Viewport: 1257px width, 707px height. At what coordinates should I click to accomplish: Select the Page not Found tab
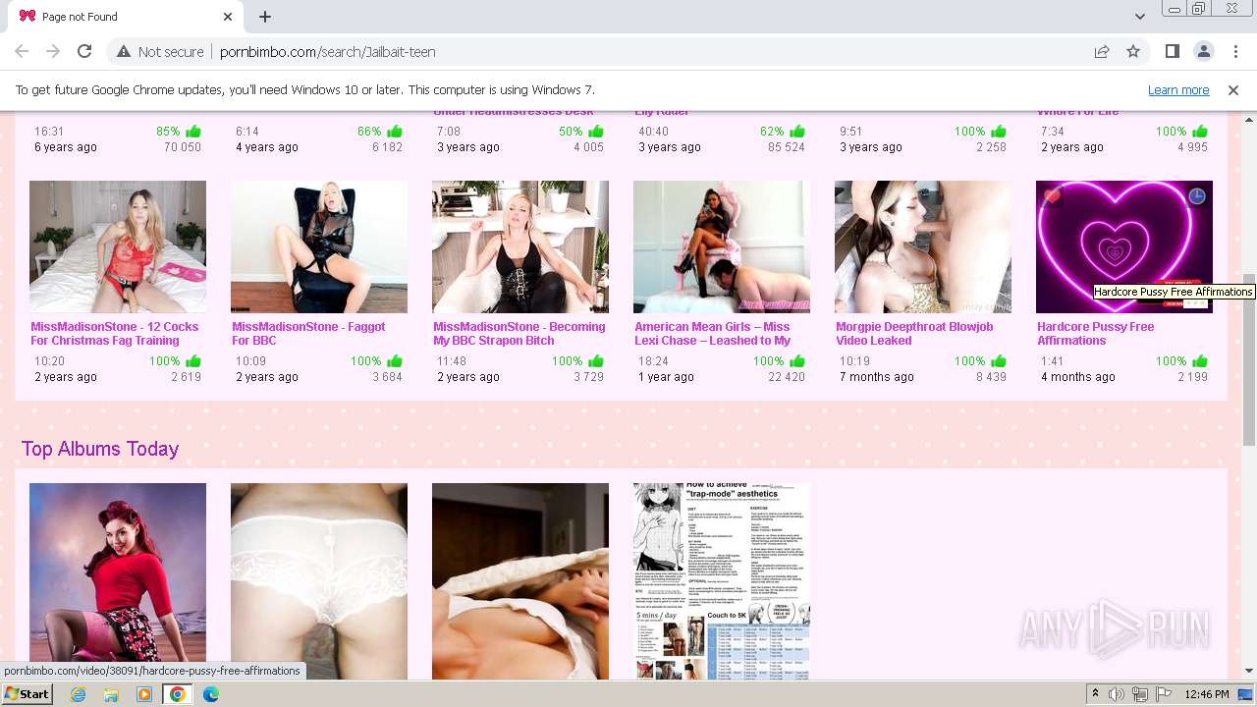126,17
